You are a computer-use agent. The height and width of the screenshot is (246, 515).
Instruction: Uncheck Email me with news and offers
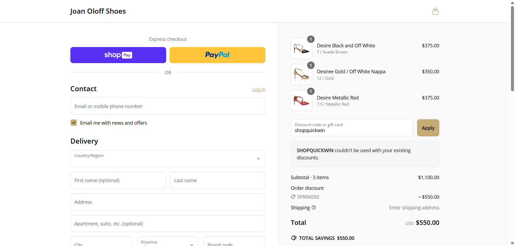tap(74, 123)
